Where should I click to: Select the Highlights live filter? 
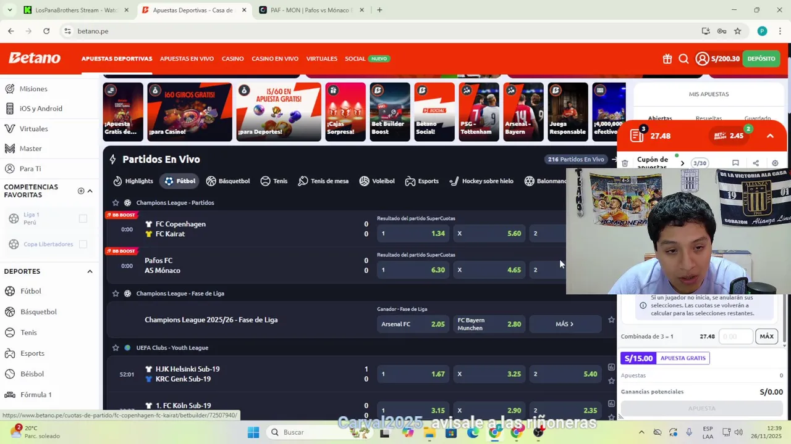(x=133, y=181)
